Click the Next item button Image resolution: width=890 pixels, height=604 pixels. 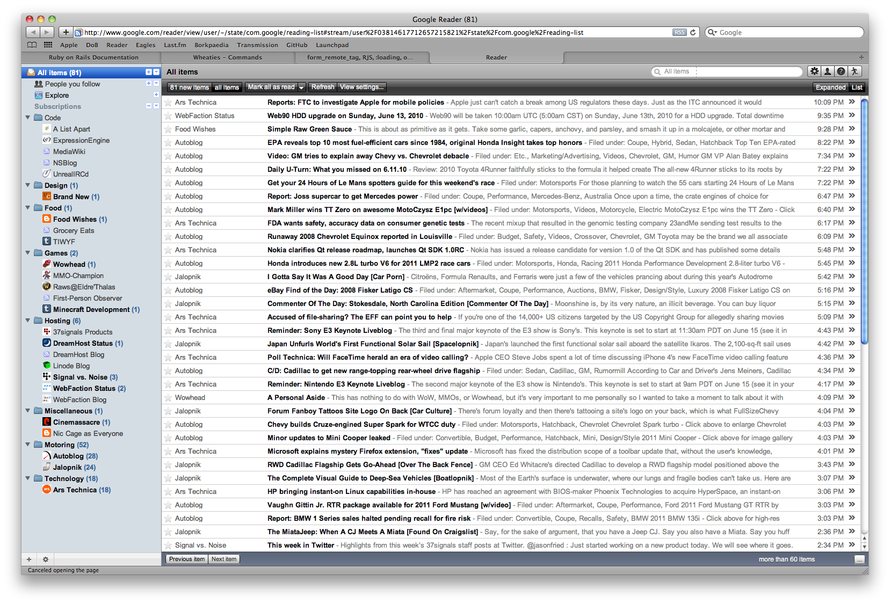(224, 559)
